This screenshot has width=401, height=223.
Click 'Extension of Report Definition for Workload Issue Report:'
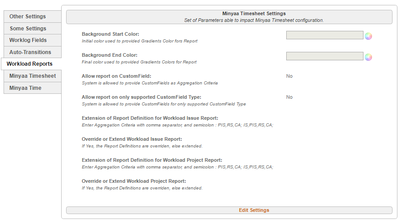150,118
